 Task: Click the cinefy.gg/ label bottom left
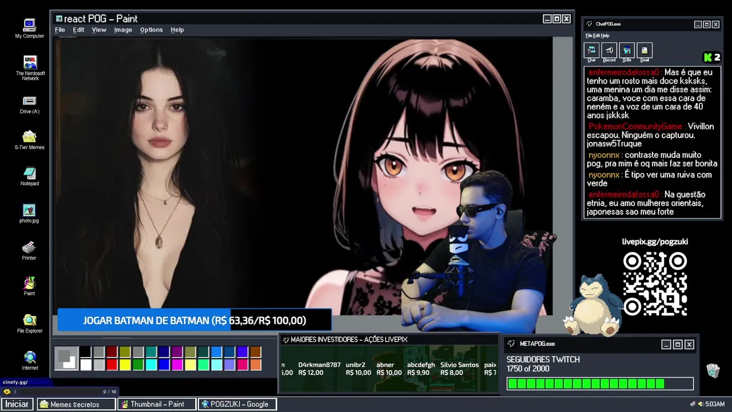coord(15,382)
